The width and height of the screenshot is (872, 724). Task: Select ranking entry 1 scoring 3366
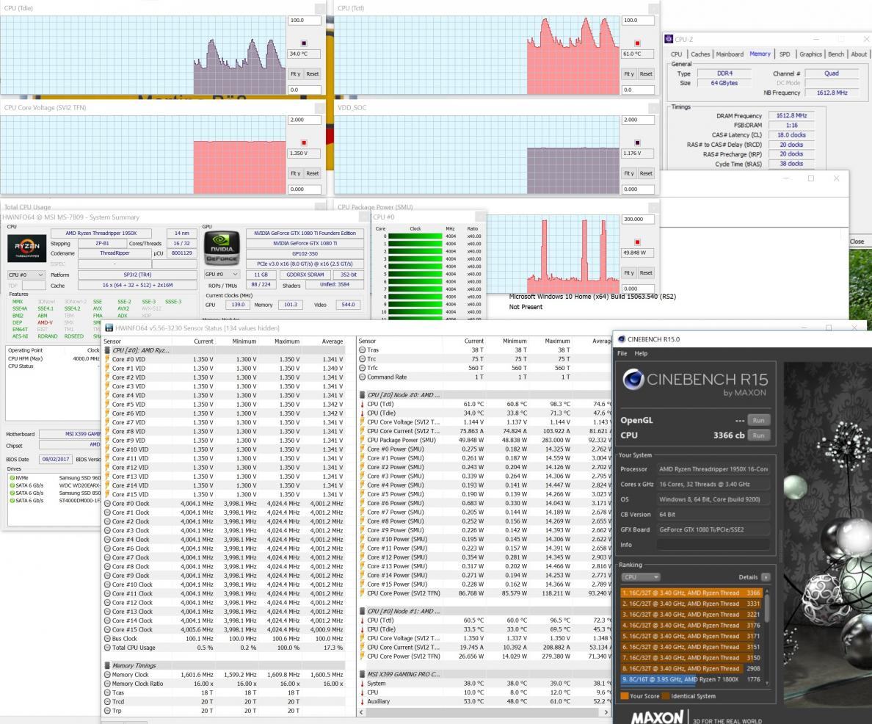coord(691,593)
